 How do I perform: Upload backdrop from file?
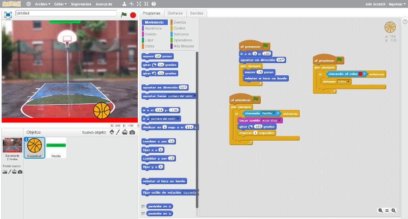point(15,172)
